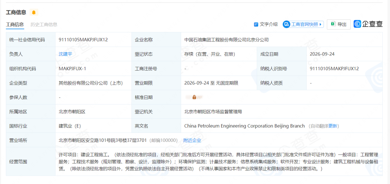Screen dimensions: 390x184
Task: Click the orange bell notification icon
Action: 34,12
